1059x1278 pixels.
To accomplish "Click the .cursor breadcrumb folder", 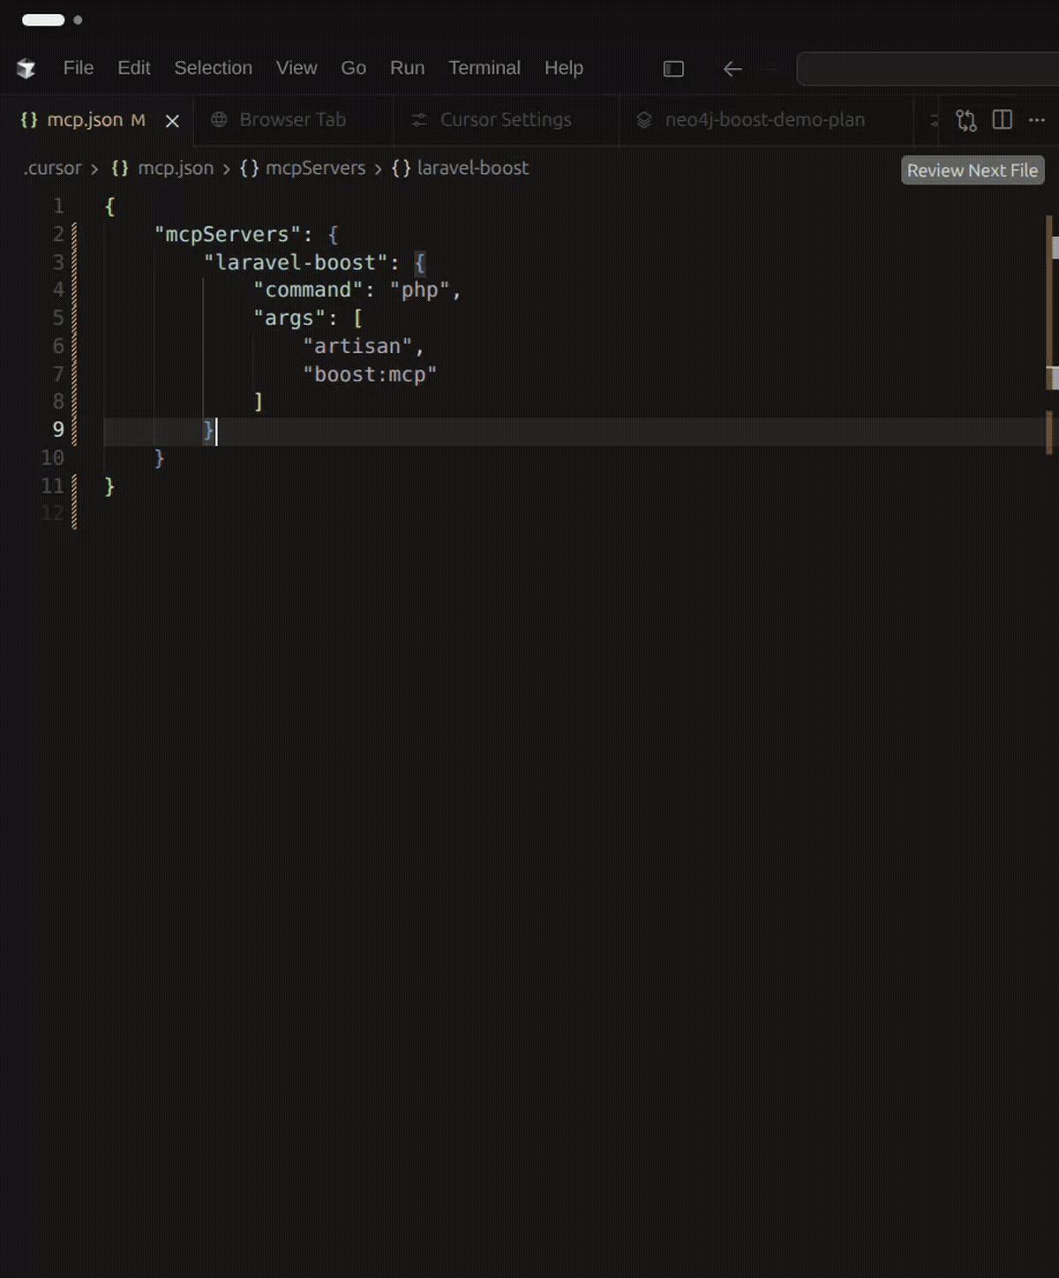I will coord(52,168).
